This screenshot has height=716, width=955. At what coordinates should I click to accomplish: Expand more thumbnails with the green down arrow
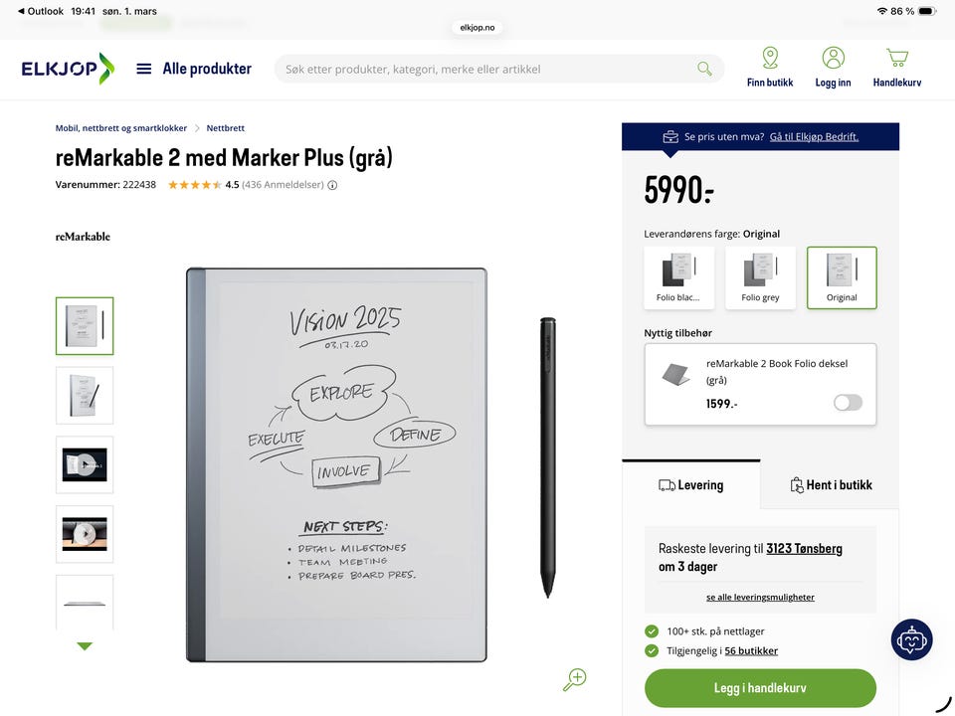(x=85, y=646)
